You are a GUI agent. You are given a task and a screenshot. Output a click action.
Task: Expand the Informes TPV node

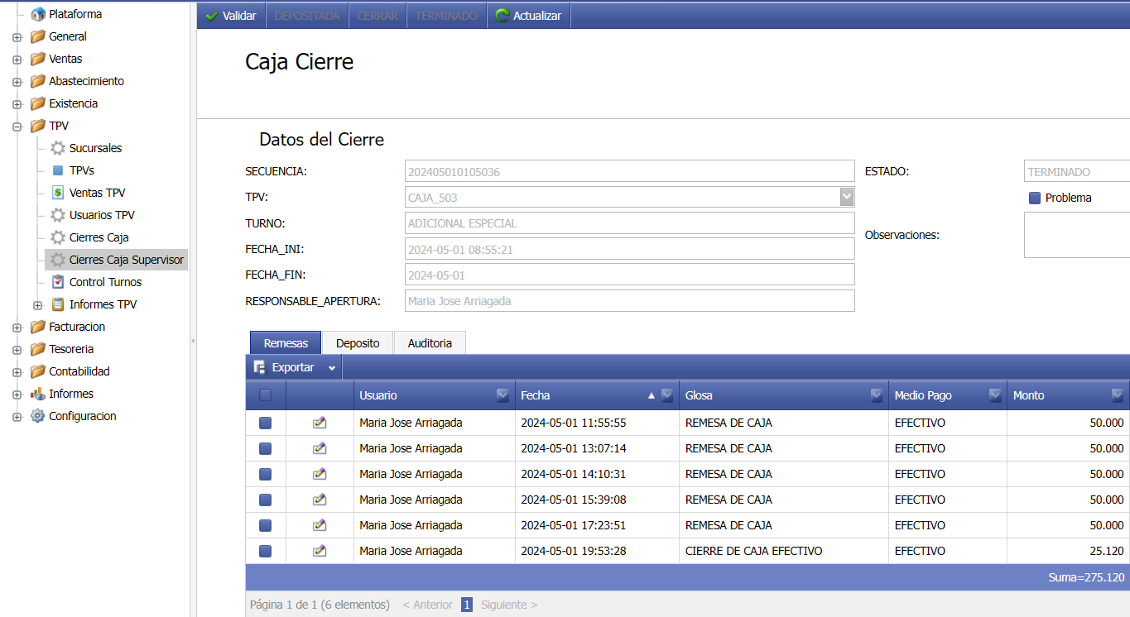(37, 305)
